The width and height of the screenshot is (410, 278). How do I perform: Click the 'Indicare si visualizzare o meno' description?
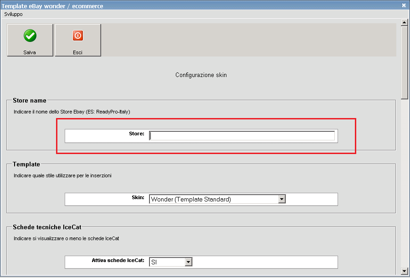[67, 238]
